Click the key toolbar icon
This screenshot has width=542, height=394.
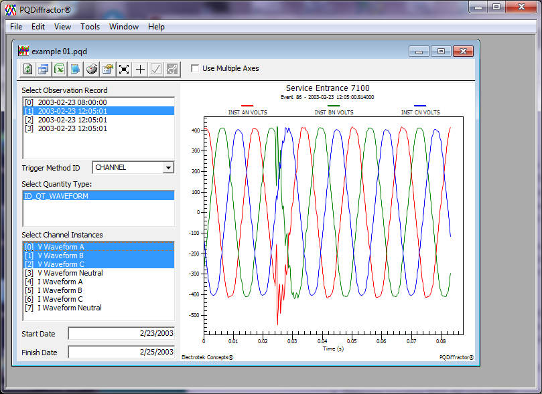[172, 69]
